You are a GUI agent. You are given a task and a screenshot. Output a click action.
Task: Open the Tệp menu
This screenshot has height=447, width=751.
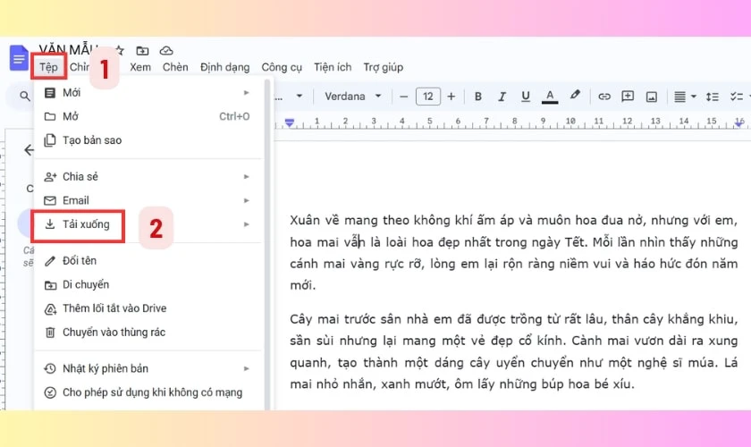48,67
